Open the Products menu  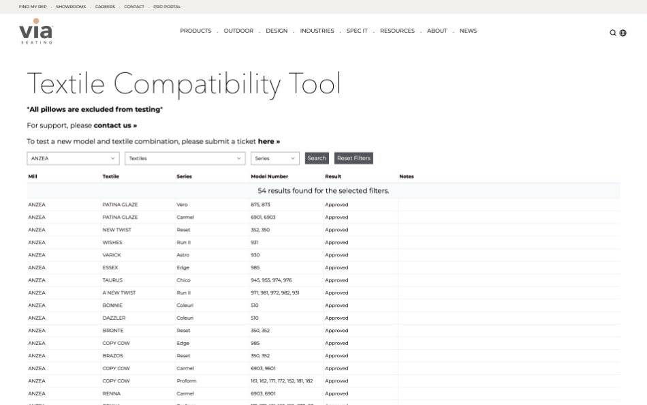195,31
